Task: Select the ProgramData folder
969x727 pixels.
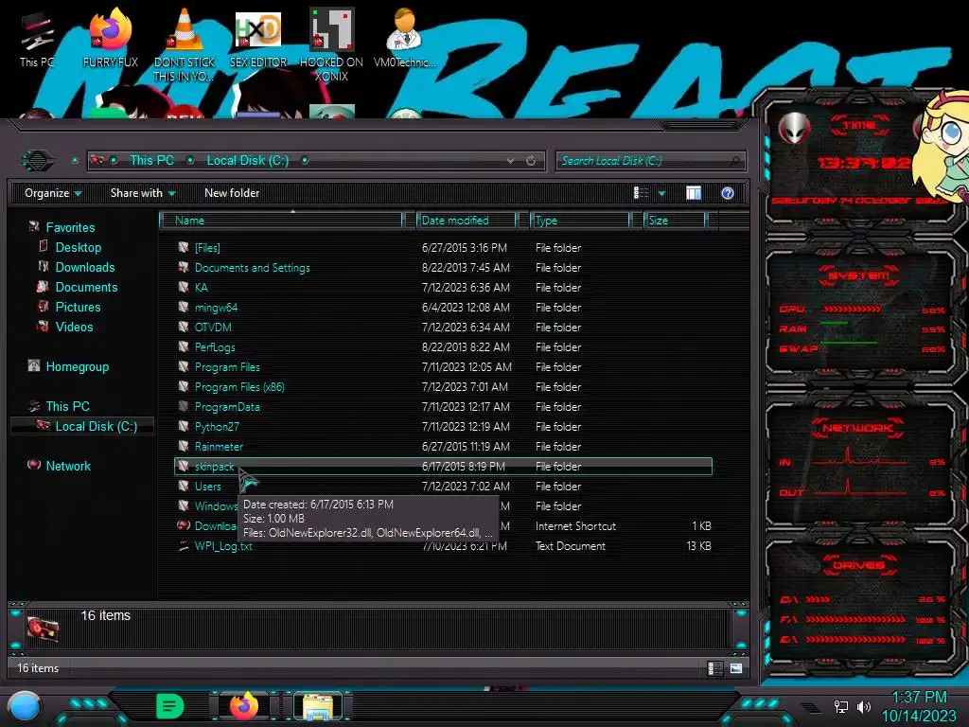Action: (443, 407)
